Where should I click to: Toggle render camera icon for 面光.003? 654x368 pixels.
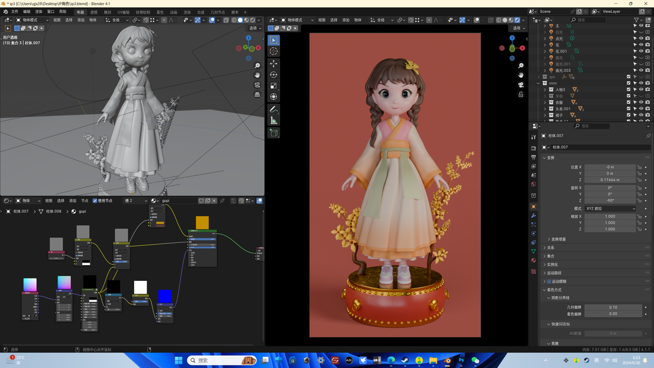[648, 70]
